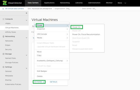Screen dimensions: 140x90
Task: Click the Compute grid icon
Action: [3, 19]
